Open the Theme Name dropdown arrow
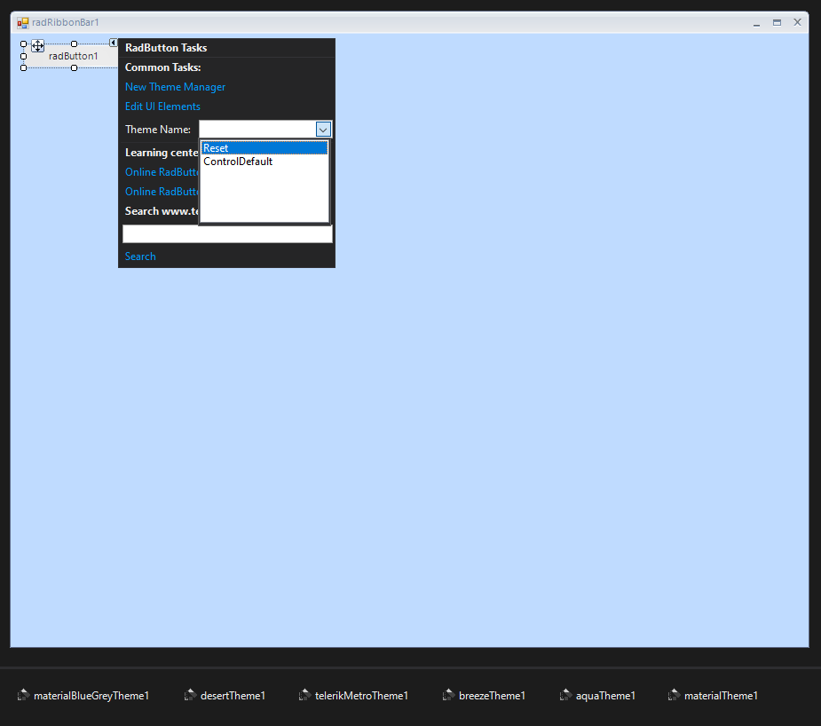Image resolution: width=821 pixels, height=726 pixels. [x=323, y=130]
